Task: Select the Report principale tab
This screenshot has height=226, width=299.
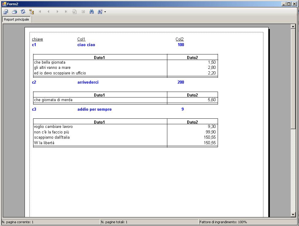Action: point(16,19)
